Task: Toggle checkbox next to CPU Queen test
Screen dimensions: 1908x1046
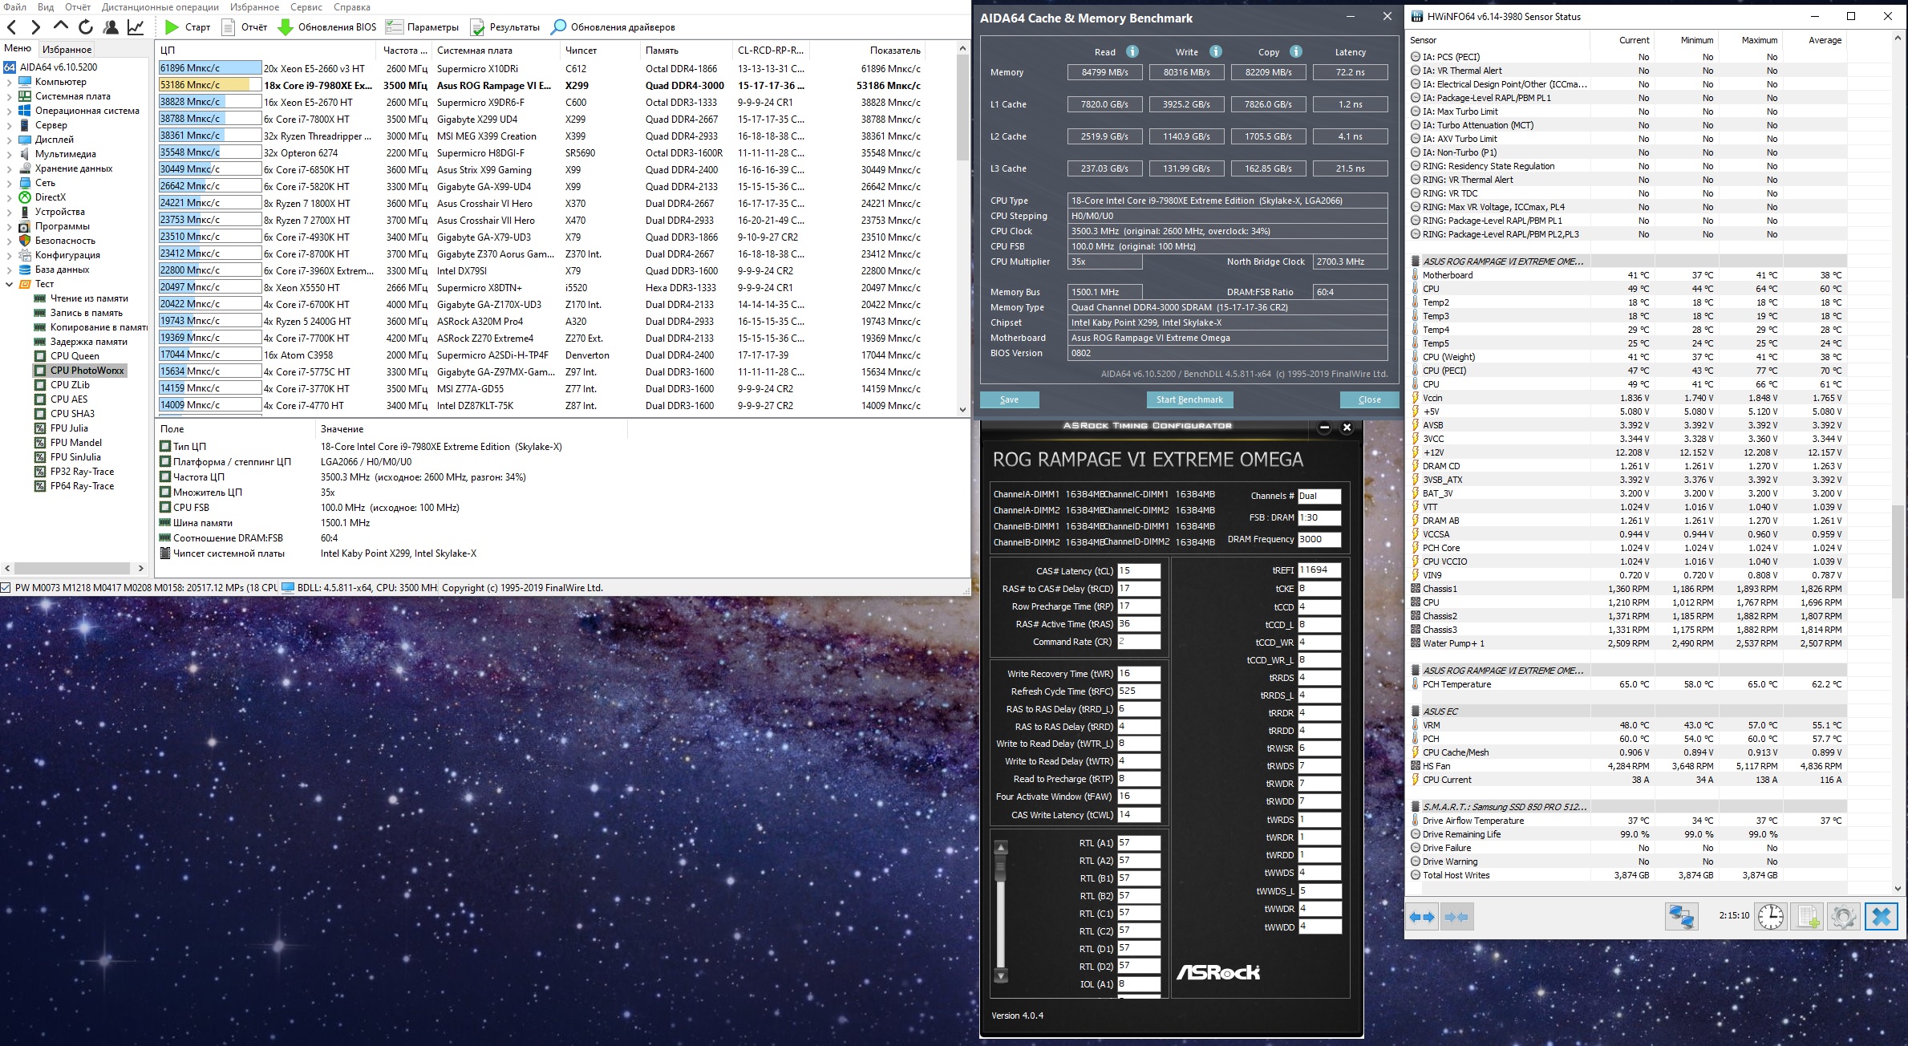Action: click(x=40, y=356)
